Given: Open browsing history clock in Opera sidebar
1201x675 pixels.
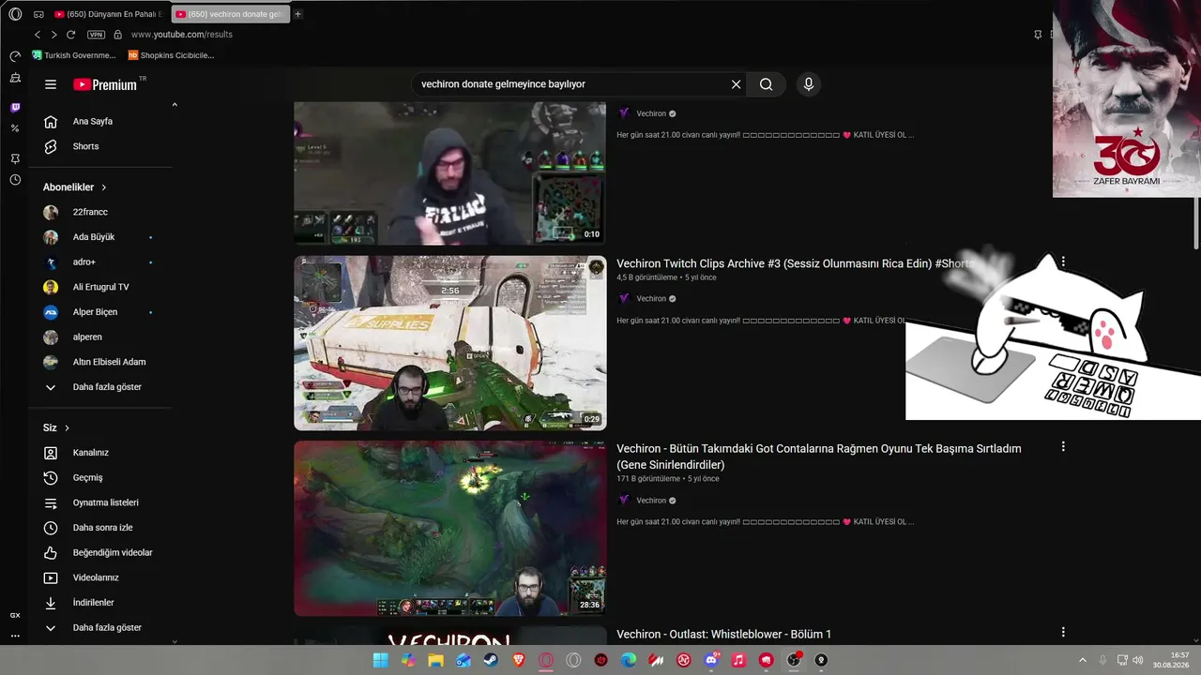Looking at the screenshot, I should (x=15, y=180).
